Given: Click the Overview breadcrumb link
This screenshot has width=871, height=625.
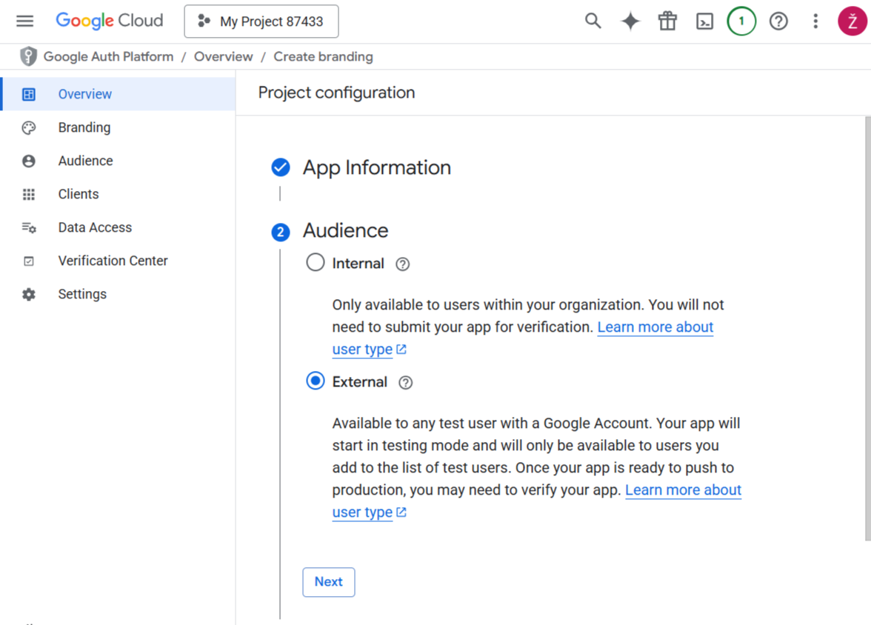Looking at the screenshot, I should [223, 56].
